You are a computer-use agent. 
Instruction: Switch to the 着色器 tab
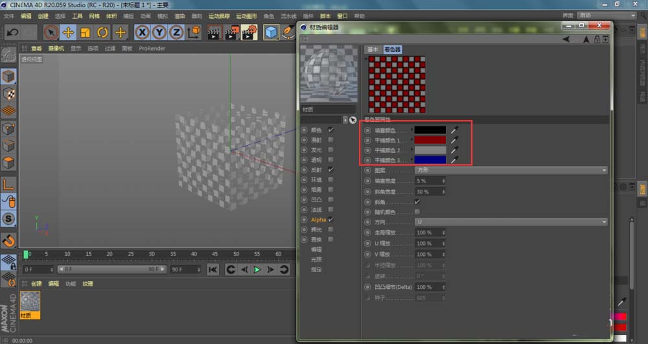[392, 49]
